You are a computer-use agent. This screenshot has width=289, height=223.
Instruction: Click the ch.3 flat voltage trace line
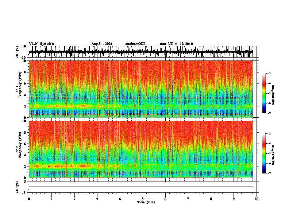click(140, 187)
